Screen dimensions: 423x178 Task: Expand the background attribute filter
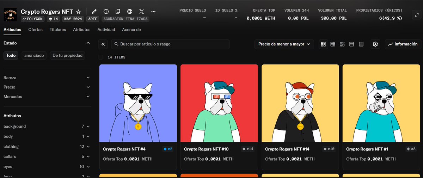point(47,127)
